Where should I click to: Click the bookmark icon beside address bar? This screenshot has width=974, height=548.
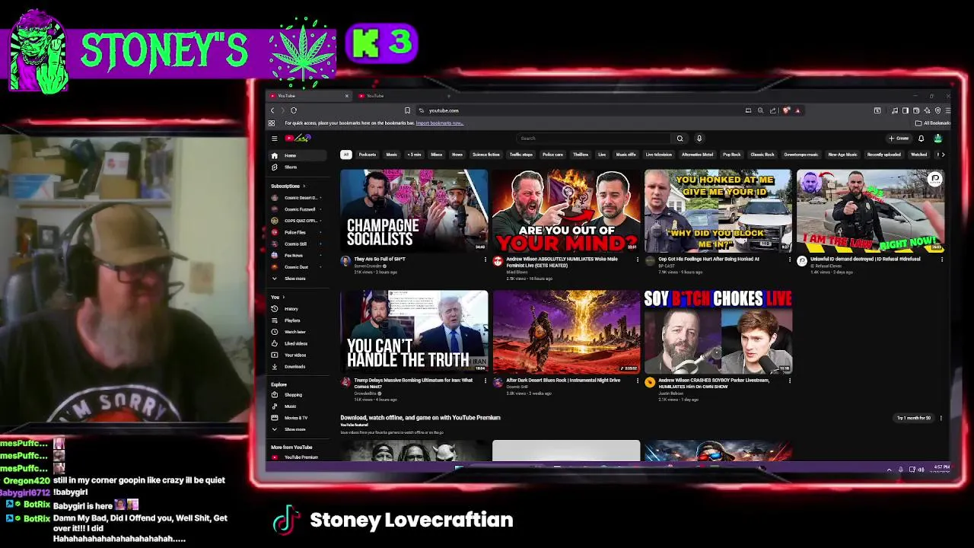coord(407,110)
